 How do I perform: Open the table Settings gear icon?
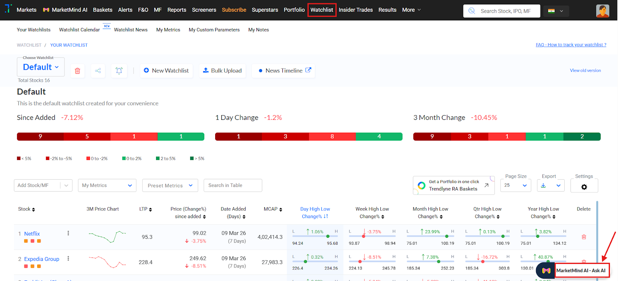tap(584, 187)
